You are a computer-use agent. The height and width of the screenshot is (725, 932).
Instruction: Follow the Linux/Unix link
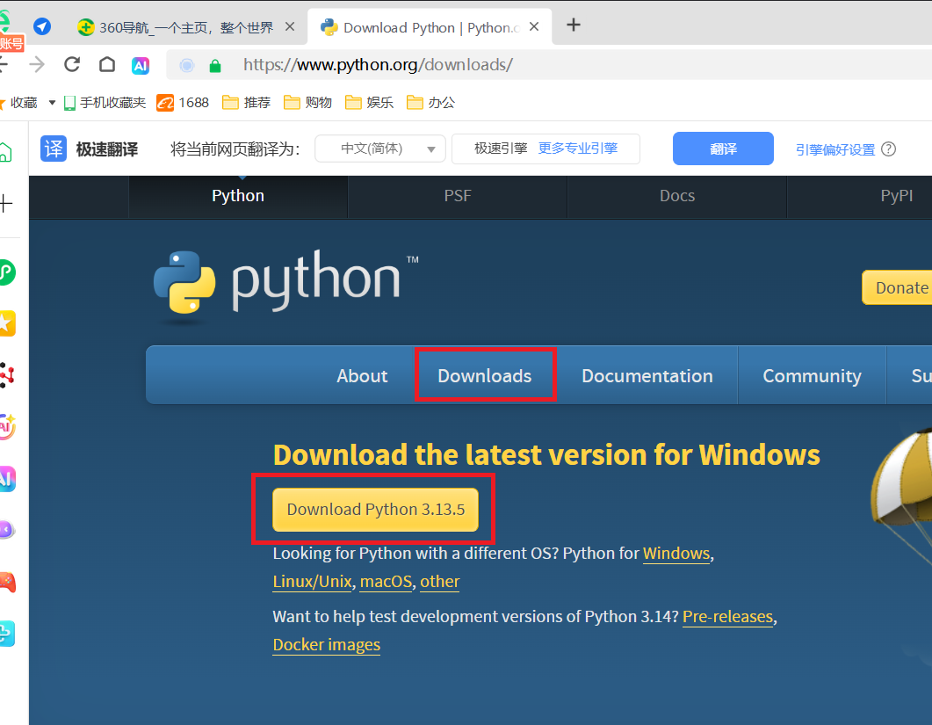(312, 582)
